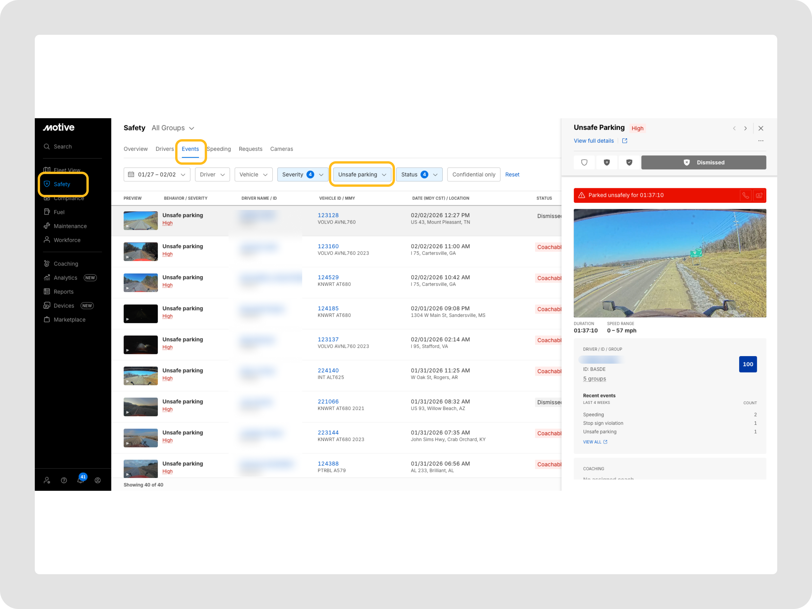
Task: Expand the Severity filter dropdown
Action: 302,174
